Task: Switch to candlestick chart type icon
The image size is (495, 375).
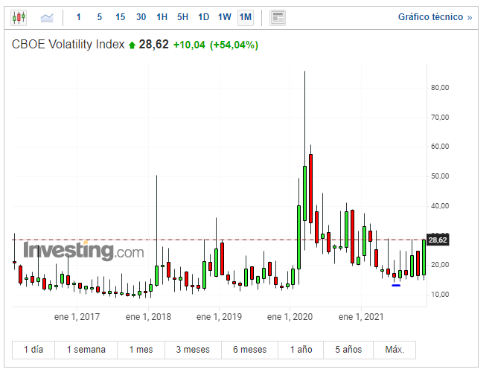Action: (x=19, y=17)
